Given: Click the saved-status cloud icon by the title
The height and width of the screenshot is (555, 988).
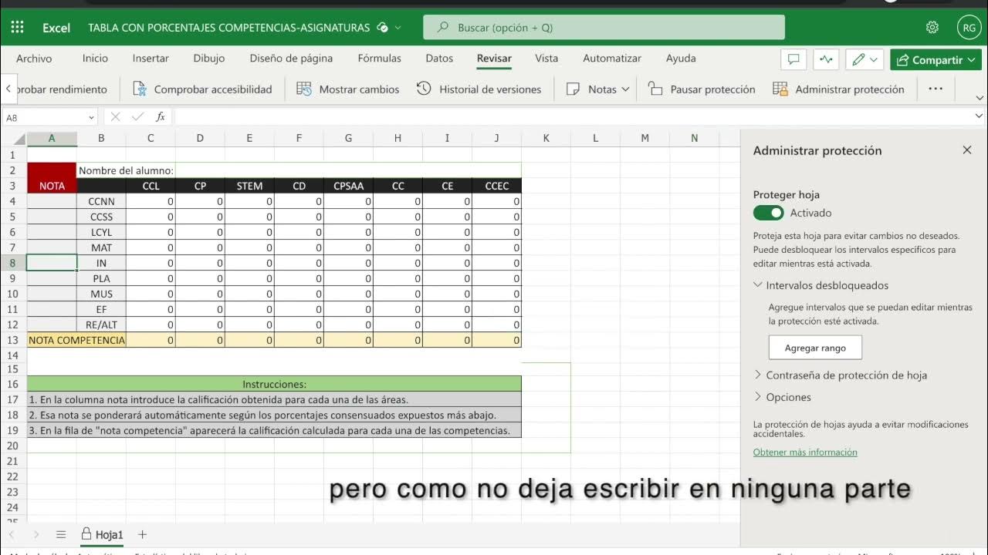Looking at the screenshot, I should pos(382,28).
